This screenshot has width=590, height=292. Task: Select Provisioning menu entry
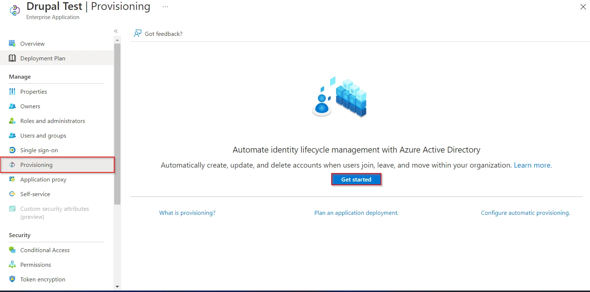[x=57, y=165]
